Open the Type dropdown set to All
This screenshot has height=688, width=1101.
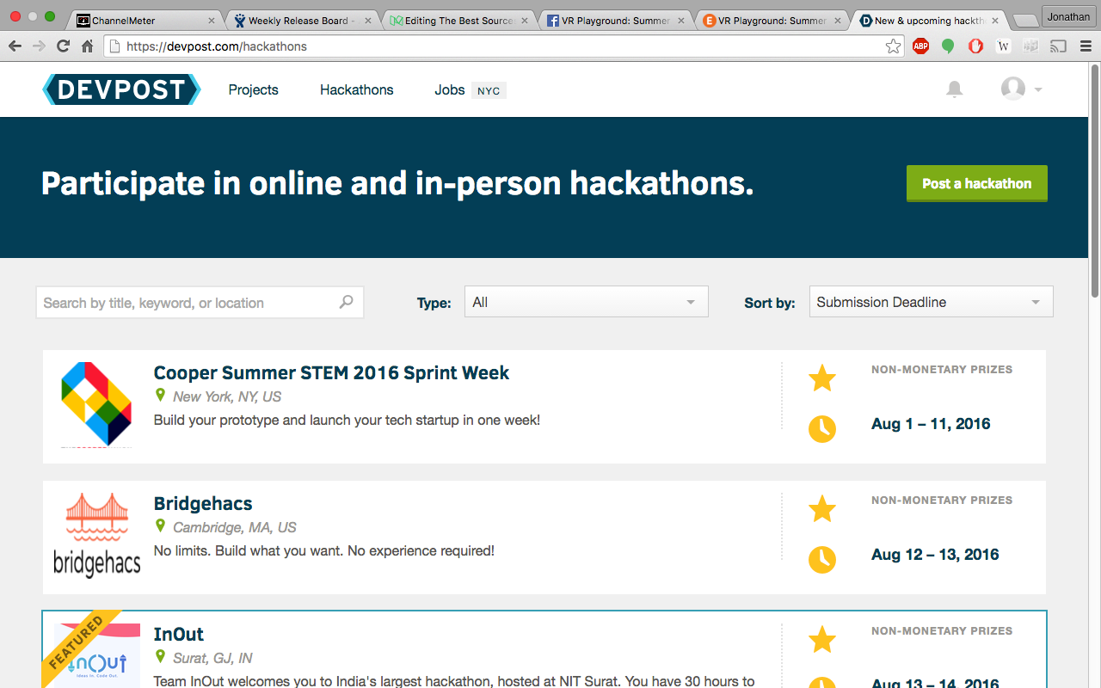pyautogui.click(x=587, y=302)
